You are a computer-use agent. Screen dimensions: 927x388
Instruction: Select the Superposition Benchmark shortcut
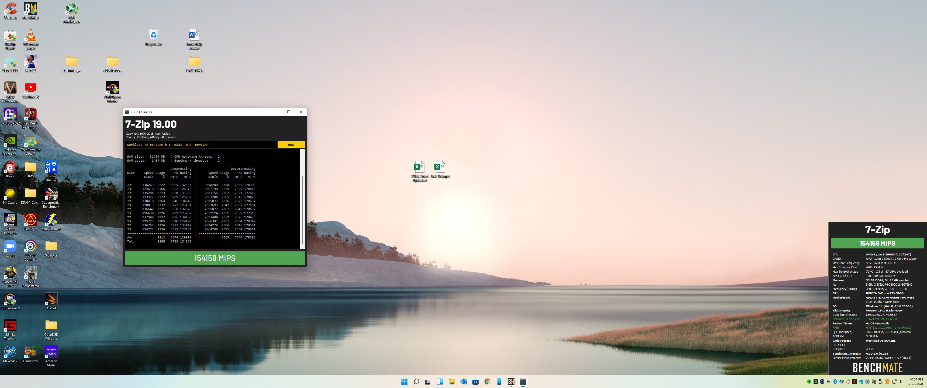51,198
